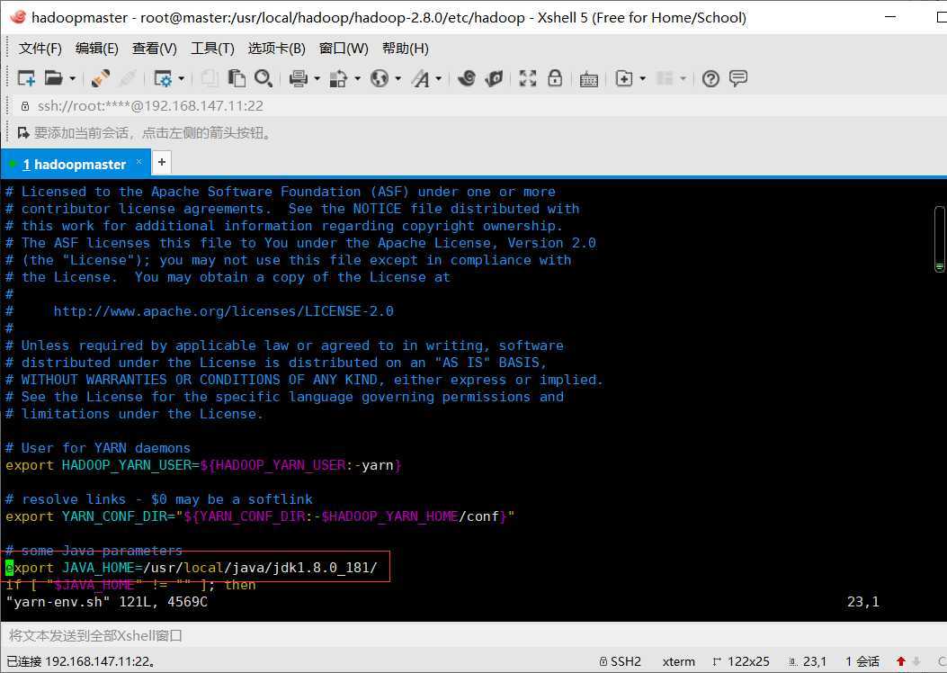The height and width of the screenshot is (673, 947).
Task: Click the add current session arrow icon
Action: pyautogui.click(x=23, y=133)
